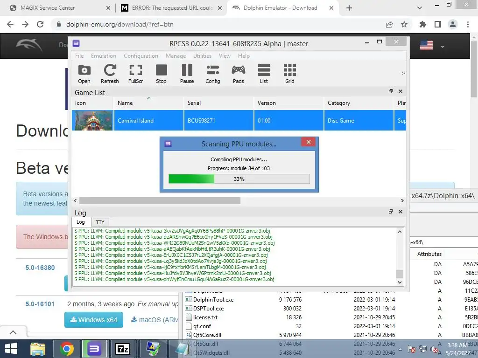The height and width of the screenshot is (358, 478).
Task: Open a new Chrome tab
Action: tap(349, 8)
